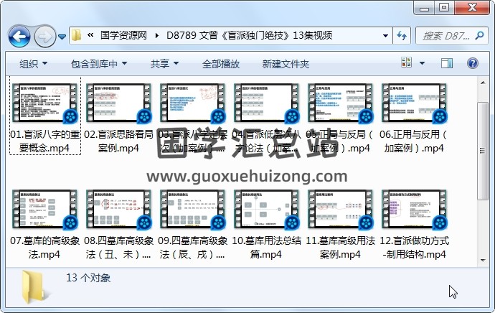This screenshot has height=313, width=495.
Task: Click the Forward navigation arrow
Action: point(44,35)
